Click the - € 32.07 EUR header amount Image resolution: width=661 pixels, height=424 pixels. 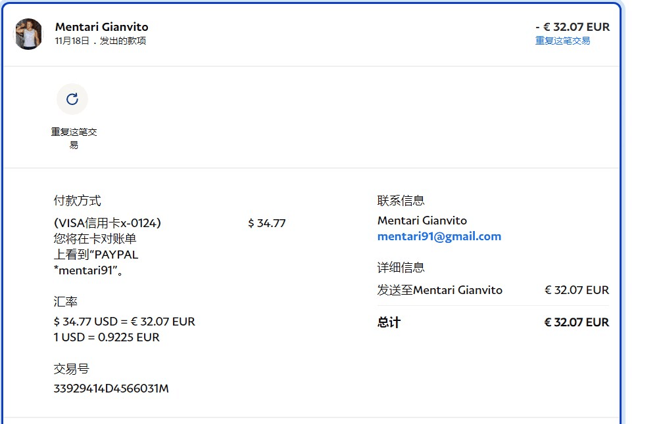pyautogui.click(x=572, y=27)
